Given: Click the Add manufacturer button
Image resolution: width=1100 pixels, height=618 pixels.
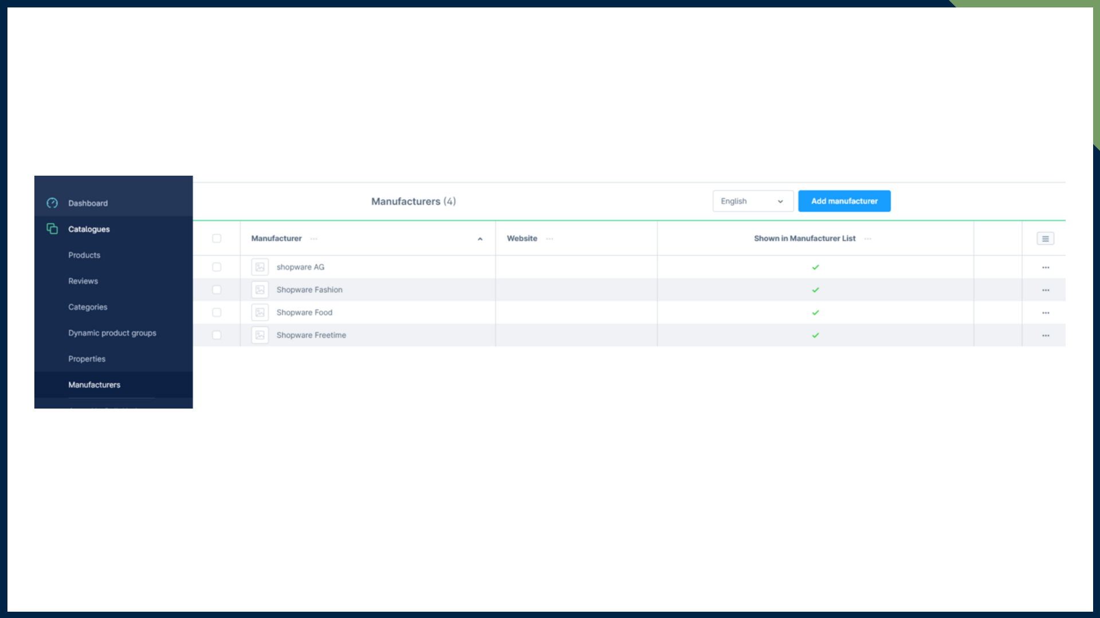Looking at the screenshot, I should pos(844,201).
